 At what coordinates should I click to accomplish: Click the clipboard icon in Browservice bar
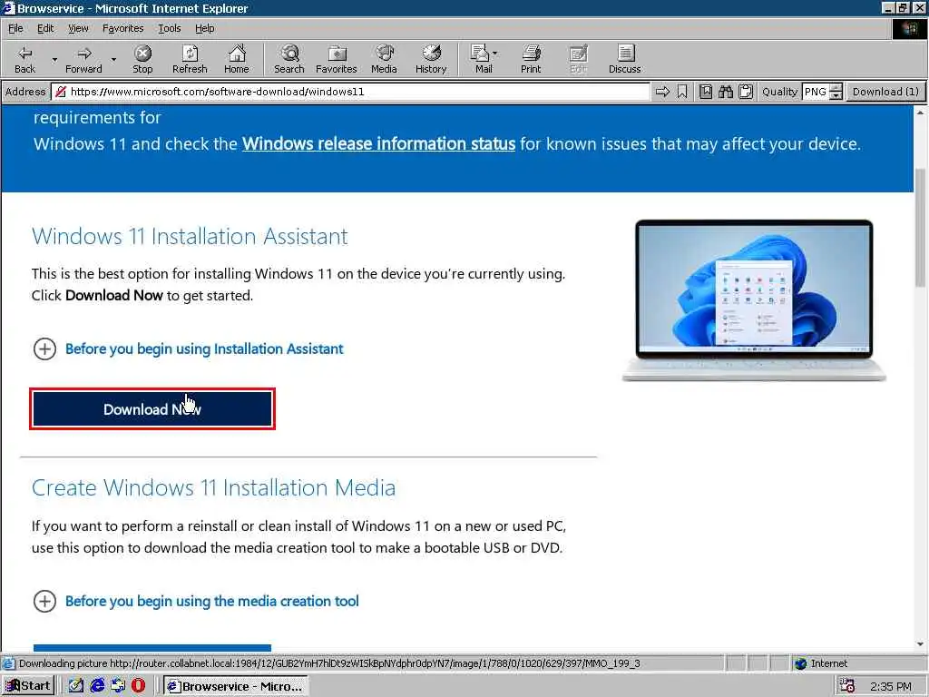point(746,92)
